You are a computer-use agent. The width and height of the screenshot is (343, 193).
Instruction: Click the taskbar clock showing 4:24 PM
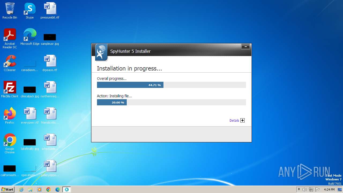[329, 190]
